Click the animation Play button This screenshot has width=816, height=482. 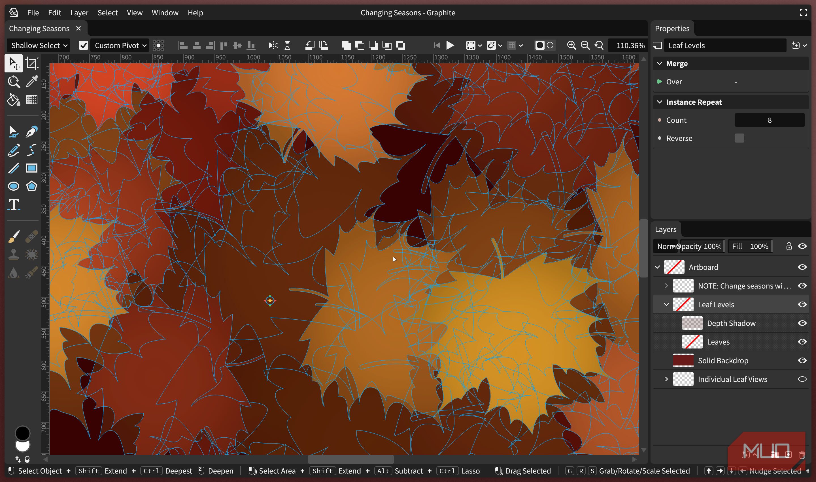450,46
